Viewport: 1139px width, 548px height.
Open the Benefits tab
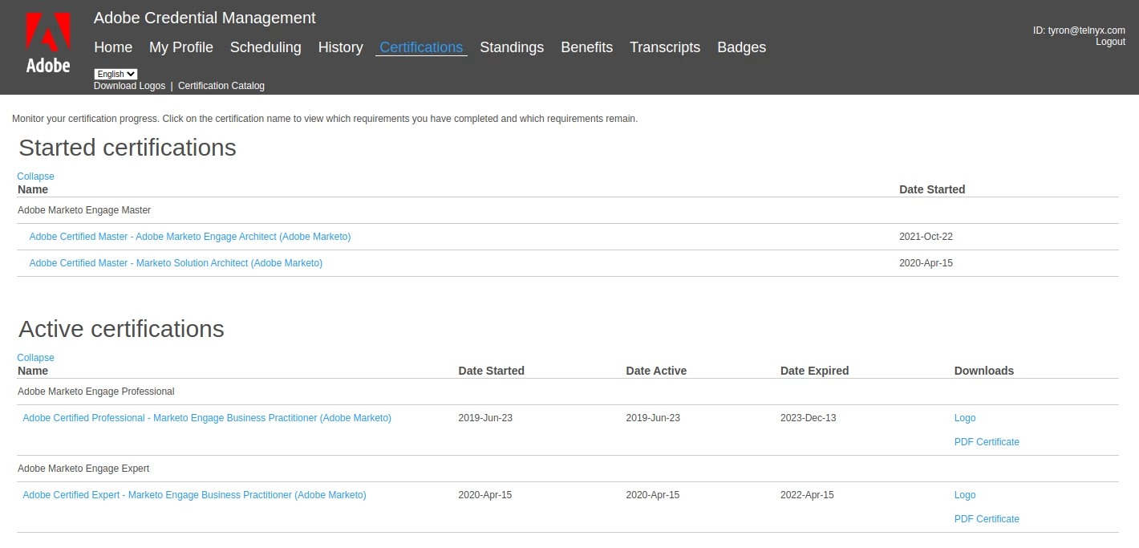[587, 47]
